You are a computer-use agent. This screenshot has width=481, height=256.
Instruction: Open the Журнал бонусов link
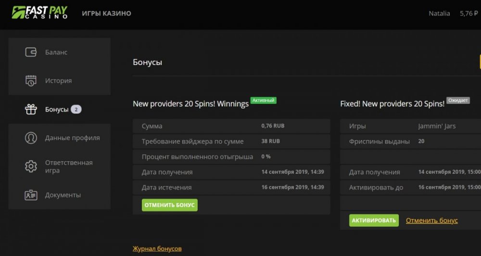pos(157,249)
